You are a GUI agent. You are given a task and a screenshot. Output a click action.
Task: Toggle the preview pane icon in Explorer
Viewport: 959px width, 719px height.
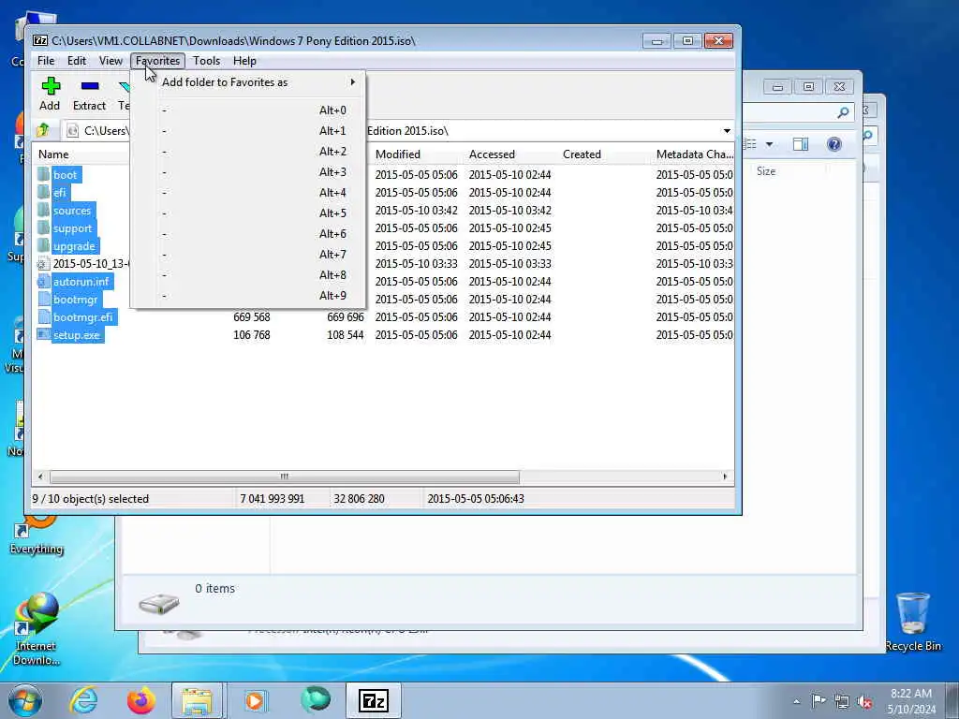801,144
